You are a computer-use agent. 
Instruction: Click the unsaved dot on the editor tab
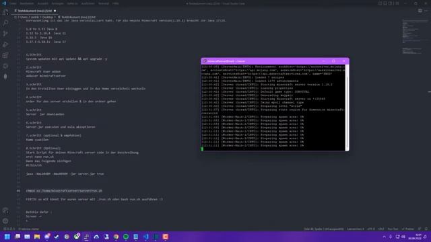click(x=55, y=11)
